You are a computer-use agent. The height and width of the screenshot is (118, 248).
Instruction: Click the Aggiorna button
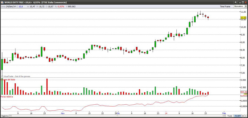pos(5,116)
